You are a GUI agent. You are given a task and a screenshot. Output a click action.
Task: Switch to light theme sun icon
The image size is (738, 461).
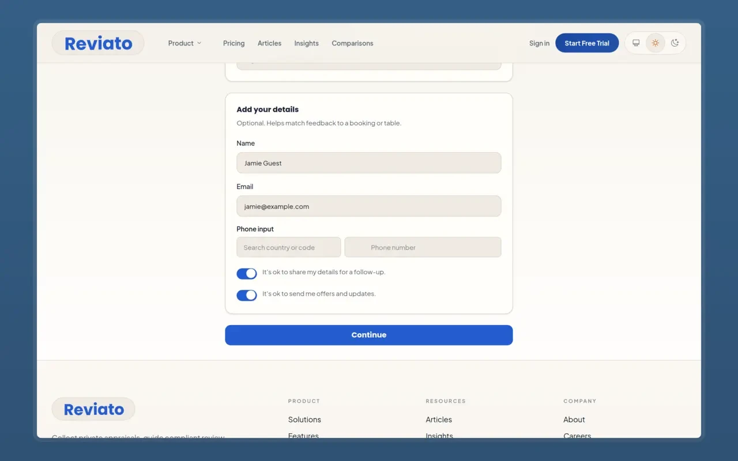(656, 43)
